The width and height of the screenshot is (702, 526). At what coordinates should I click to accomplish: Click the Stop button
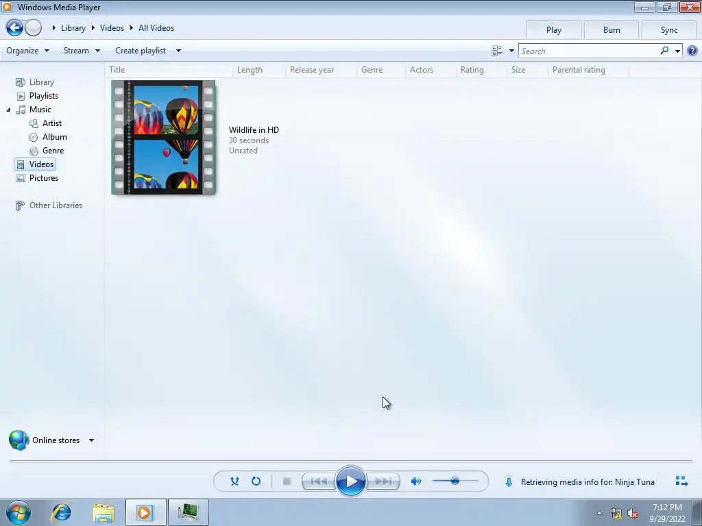pos(287,481)
